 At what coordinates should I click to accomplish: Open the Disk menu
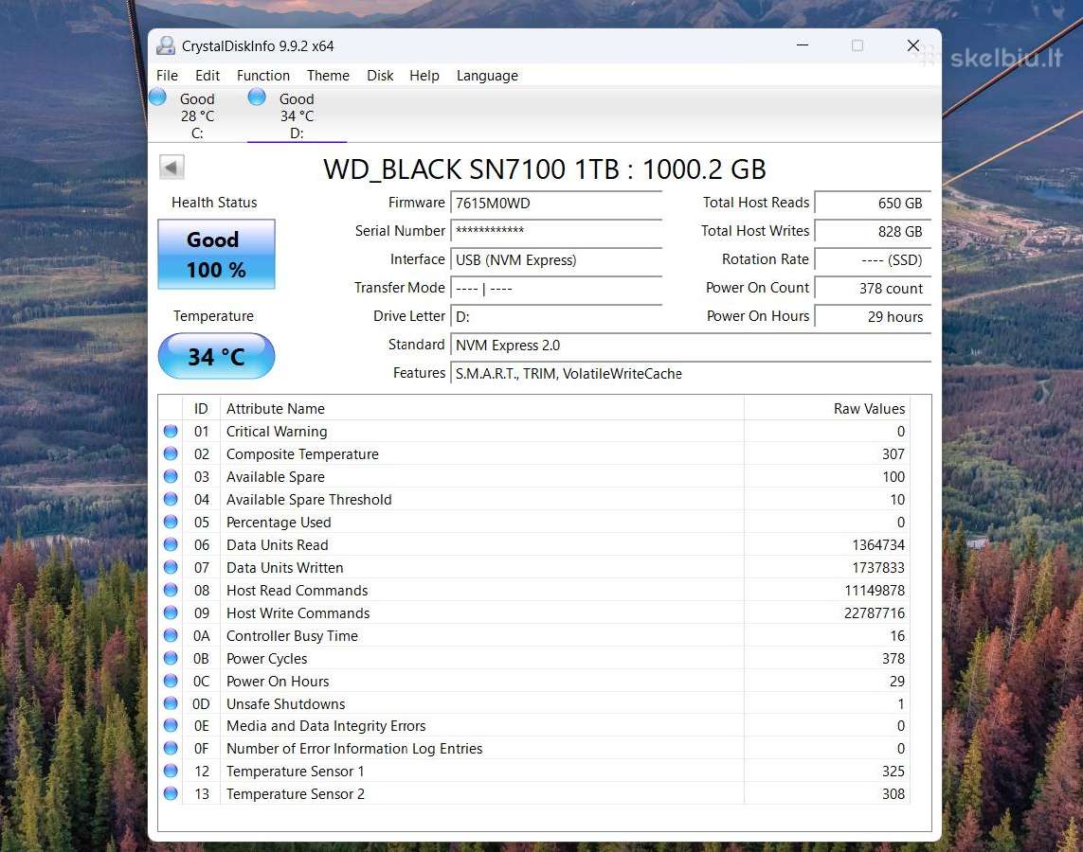tap(380, 76)
